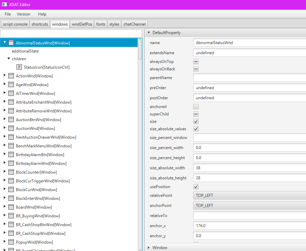Open the File menu

8,14
